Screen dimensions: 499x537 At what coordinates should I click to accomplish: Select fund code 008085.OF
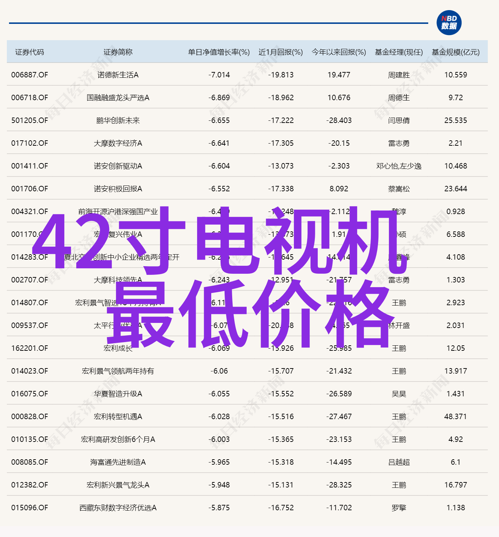(30, 462)
